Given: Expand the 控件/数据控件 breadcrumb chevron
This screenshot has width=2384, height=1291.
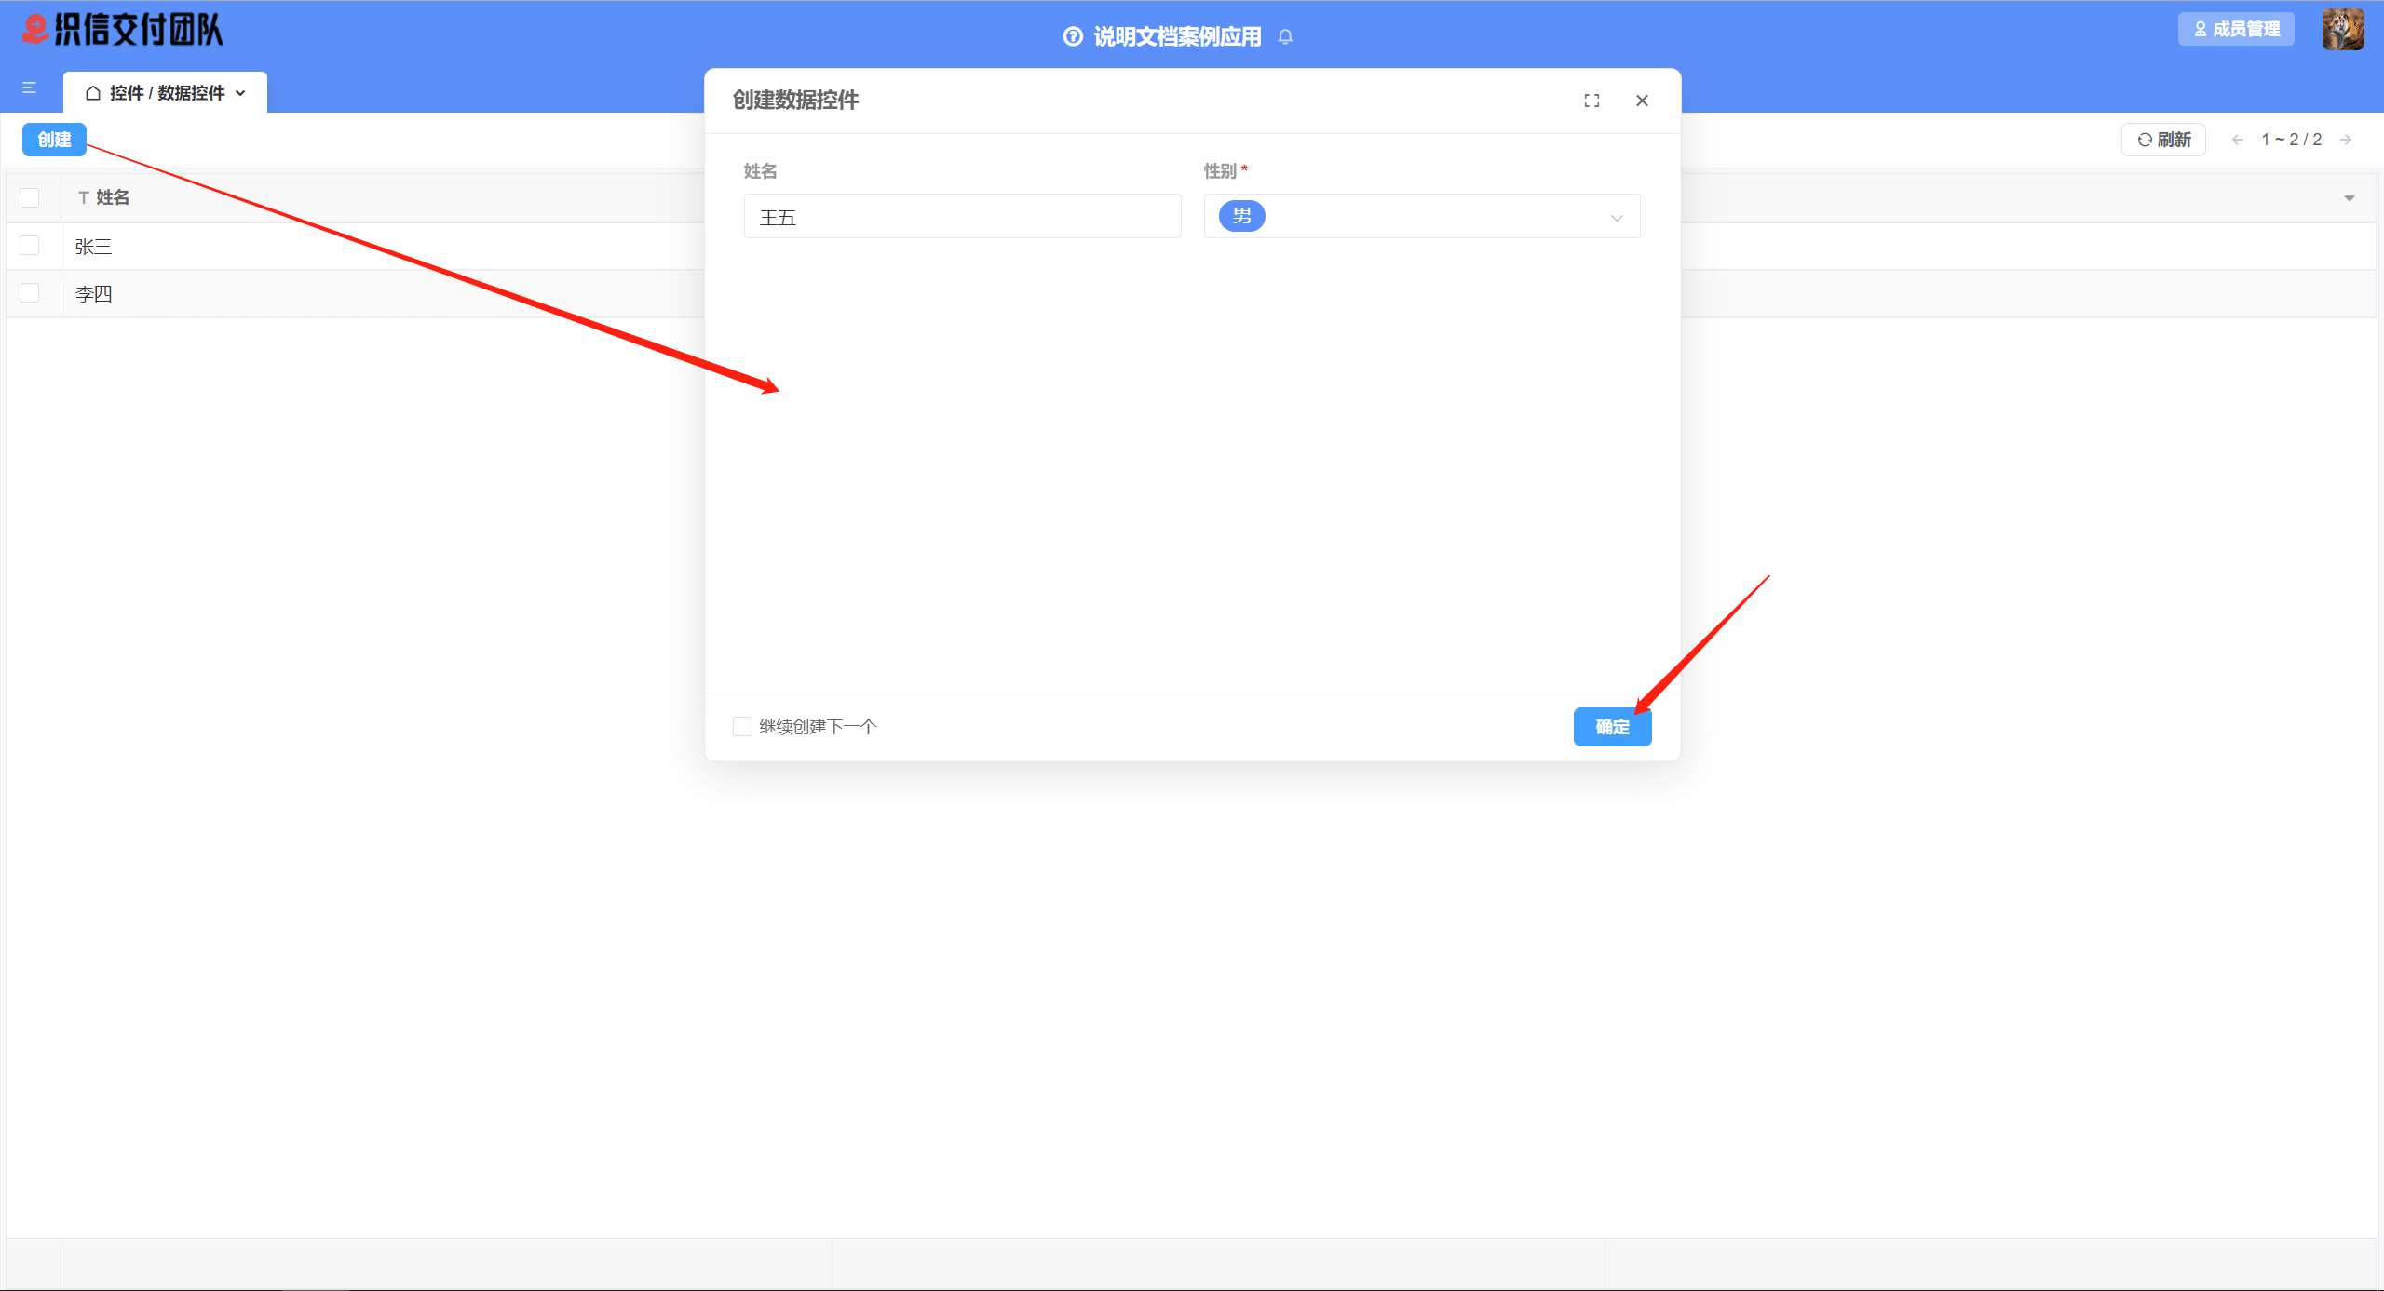Looking at the screenshot, I should point(241,92).
